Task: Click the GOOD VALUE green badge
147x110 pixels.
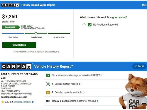Action: pyautogui.click(x=11, y=27)
